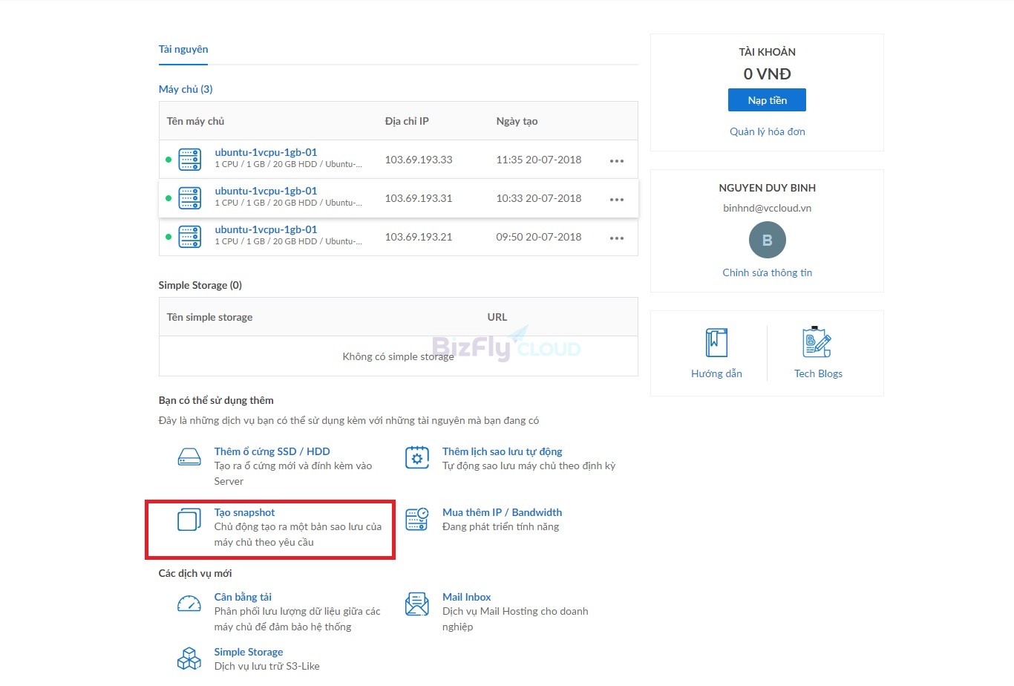Open actions menu for server 103.69.193.21
The width and height of the screenshot is (1014, 686).
(x=617, y=238)
